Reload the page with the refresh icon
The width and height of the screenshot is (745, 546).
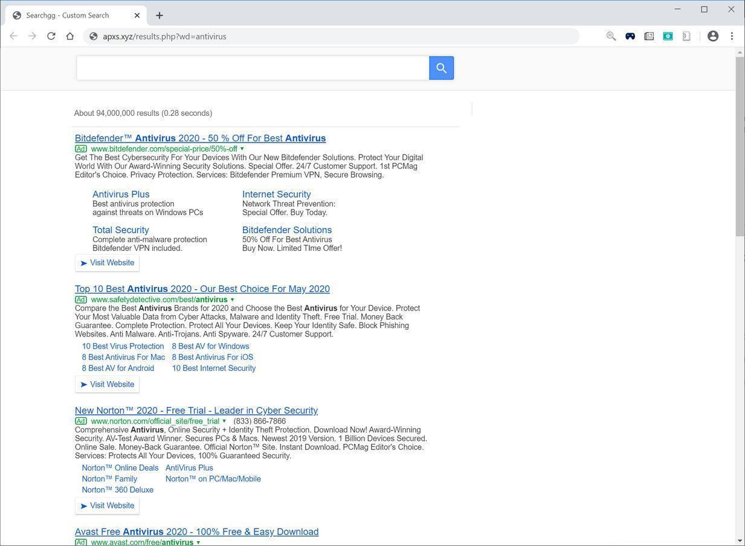(51, 36)
